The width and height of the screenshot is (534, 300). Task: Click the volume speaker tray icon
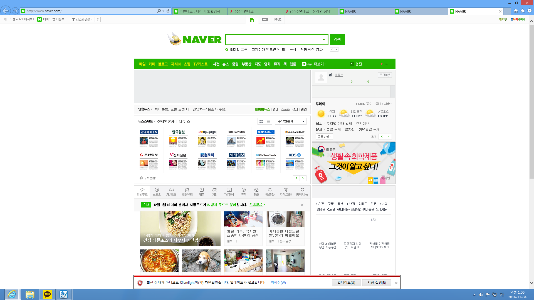point(481,295)
